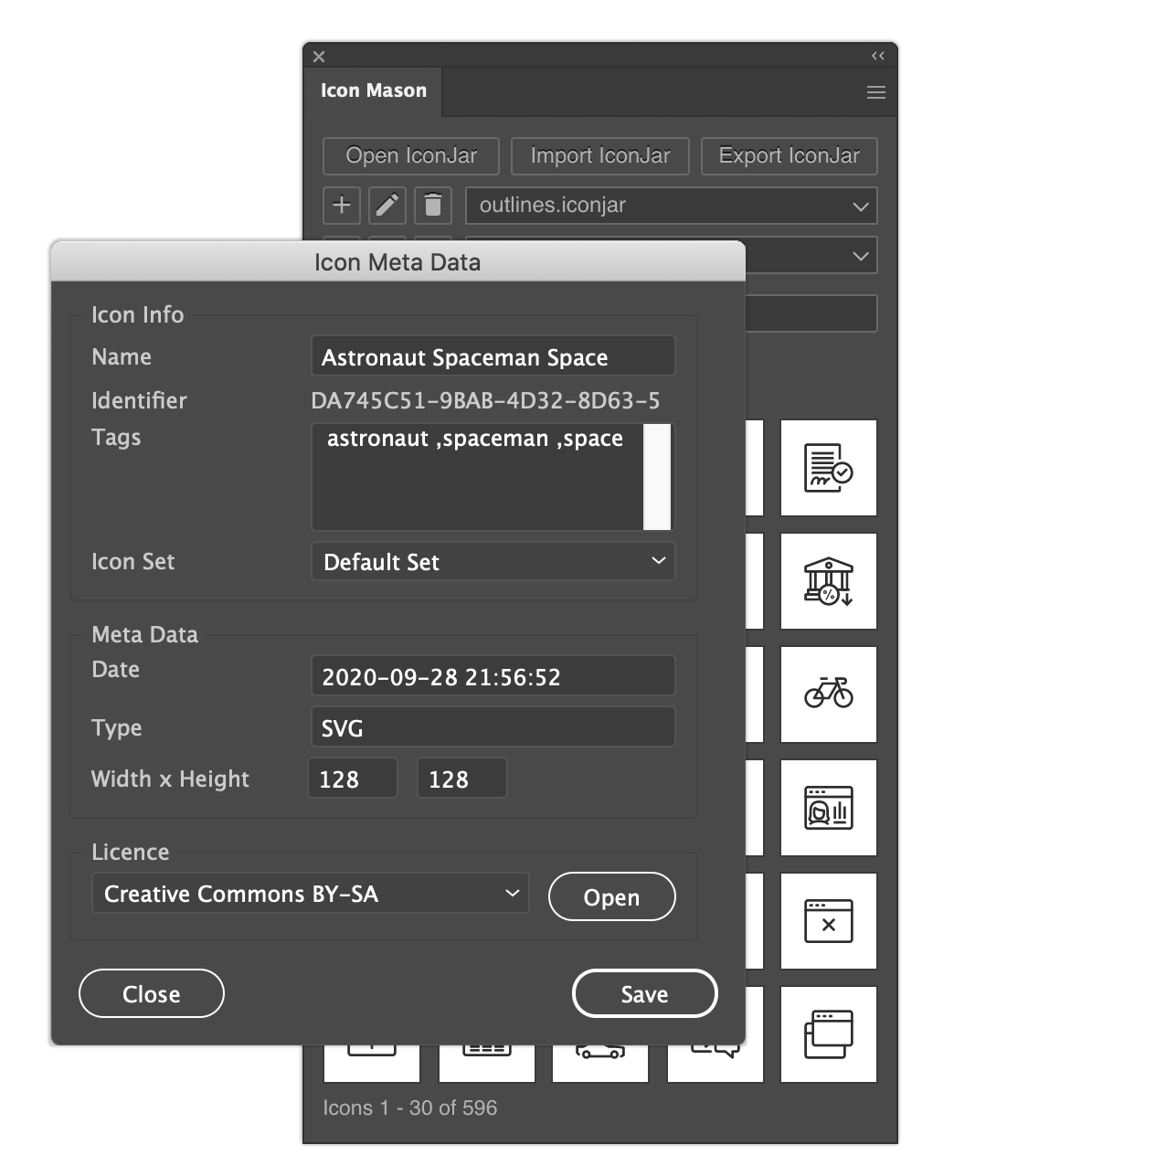This screenshot has height=1166, width=1166.
Task: Click the trash delete icon
Action: (x=433, y=205)
